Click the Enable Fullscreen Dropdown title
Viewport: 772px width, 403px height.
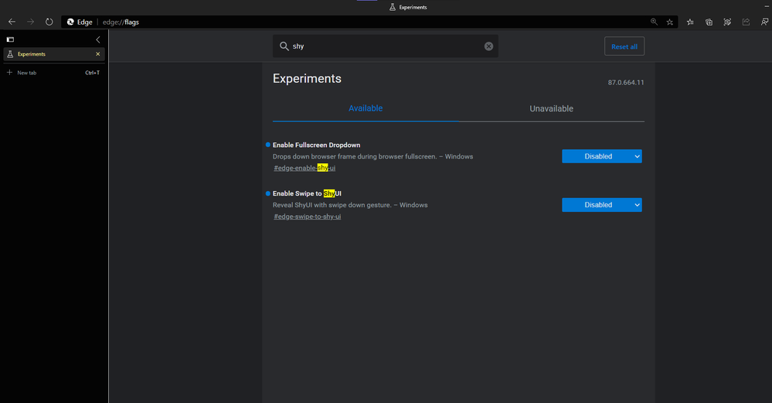pyautogui.click(x=317, y=145)
